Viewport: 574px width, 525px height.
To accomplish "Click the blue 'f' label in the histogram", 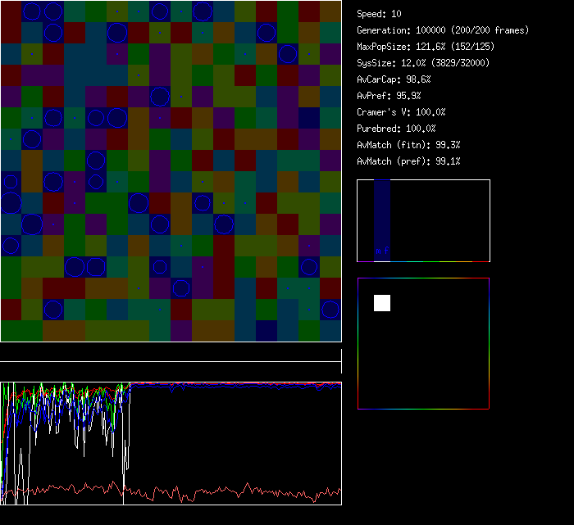I will [386, 251].
